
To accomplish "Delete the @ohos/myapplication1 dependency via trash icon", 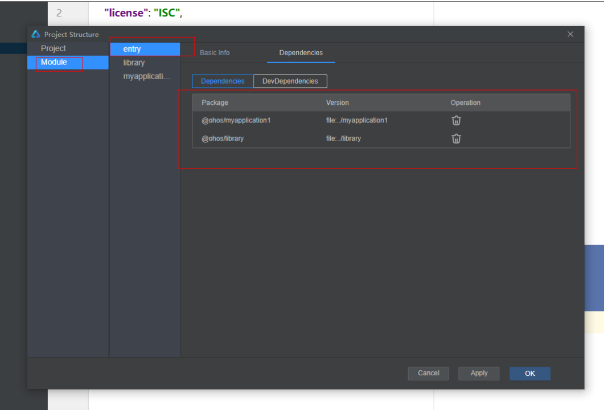I will click(x=456, y=120).
